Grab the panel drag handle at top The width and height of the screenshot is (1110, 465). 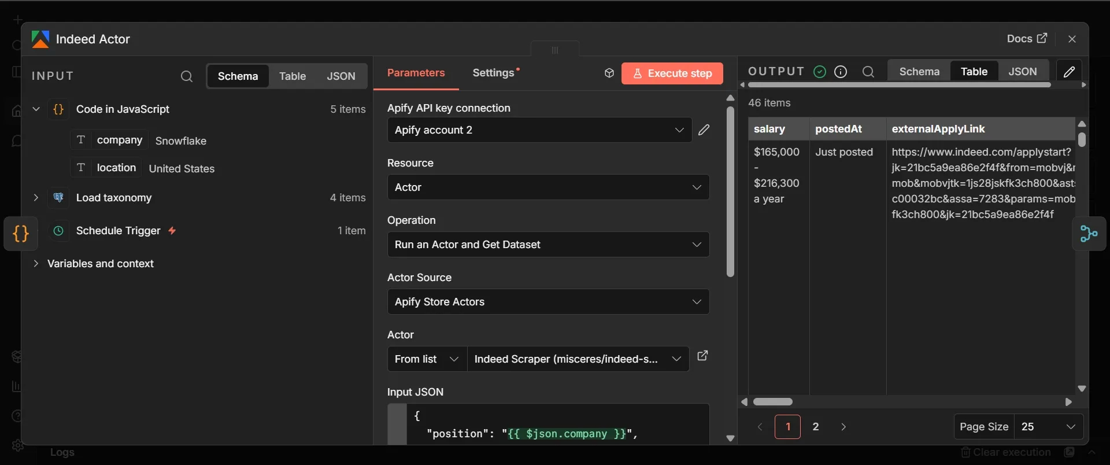click(555, 50)
